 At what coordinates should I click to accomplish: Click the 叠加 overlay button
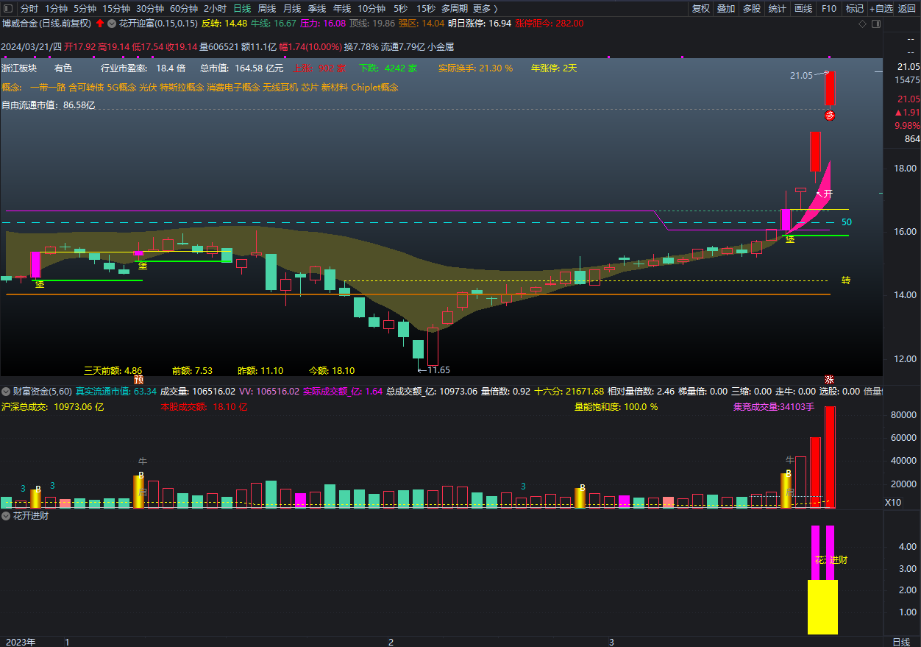click(726, 9)
